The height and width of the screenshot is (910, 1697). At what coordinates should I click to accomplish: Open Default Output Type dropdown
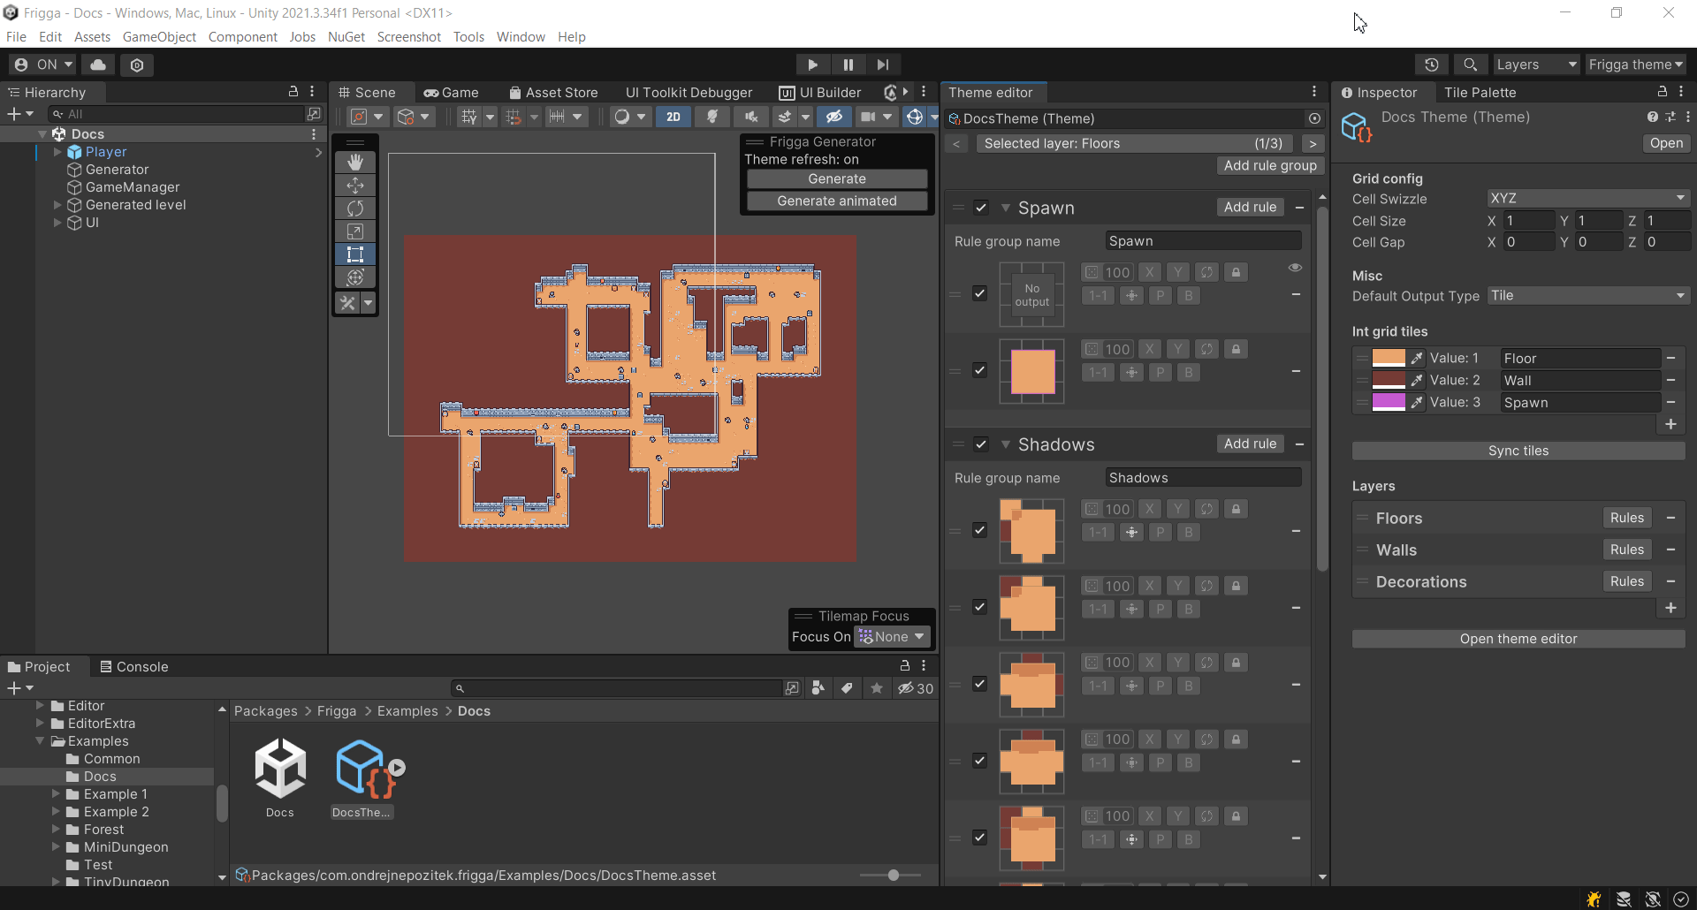tap(1588, 296)
